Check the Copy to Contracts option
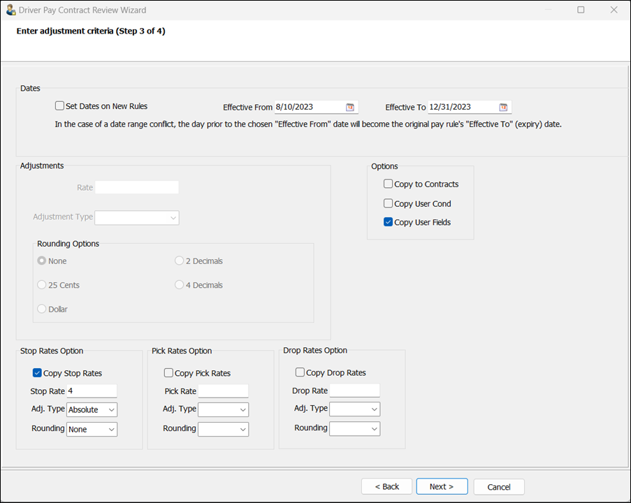631x503 pixels. (x=389, y=184)
